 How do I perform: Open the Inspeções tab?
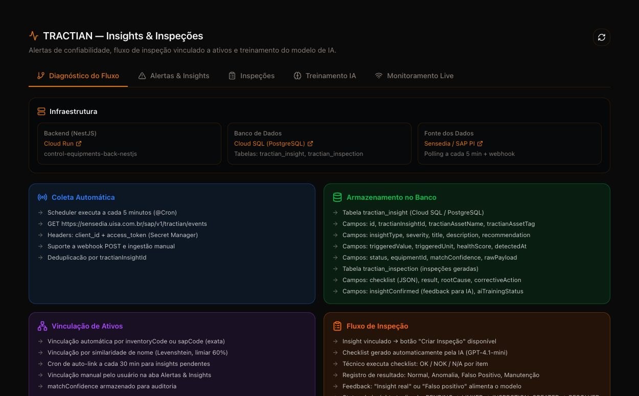tap(251, 76)
